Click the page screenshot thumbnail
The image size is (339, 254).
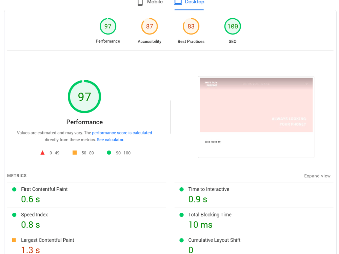(x=256, y=117)
